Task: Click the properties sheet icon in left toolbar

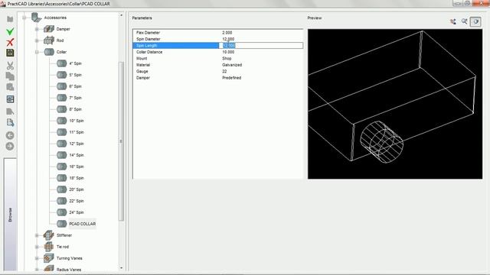Action: (10, 99)
